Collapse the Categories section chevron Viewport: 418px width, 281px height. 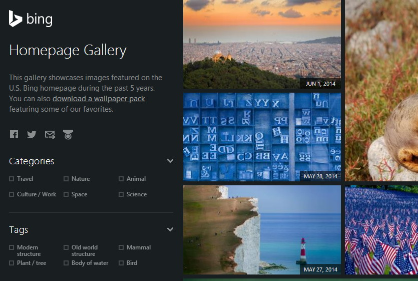pyautogui.click(x=170, y=161)
